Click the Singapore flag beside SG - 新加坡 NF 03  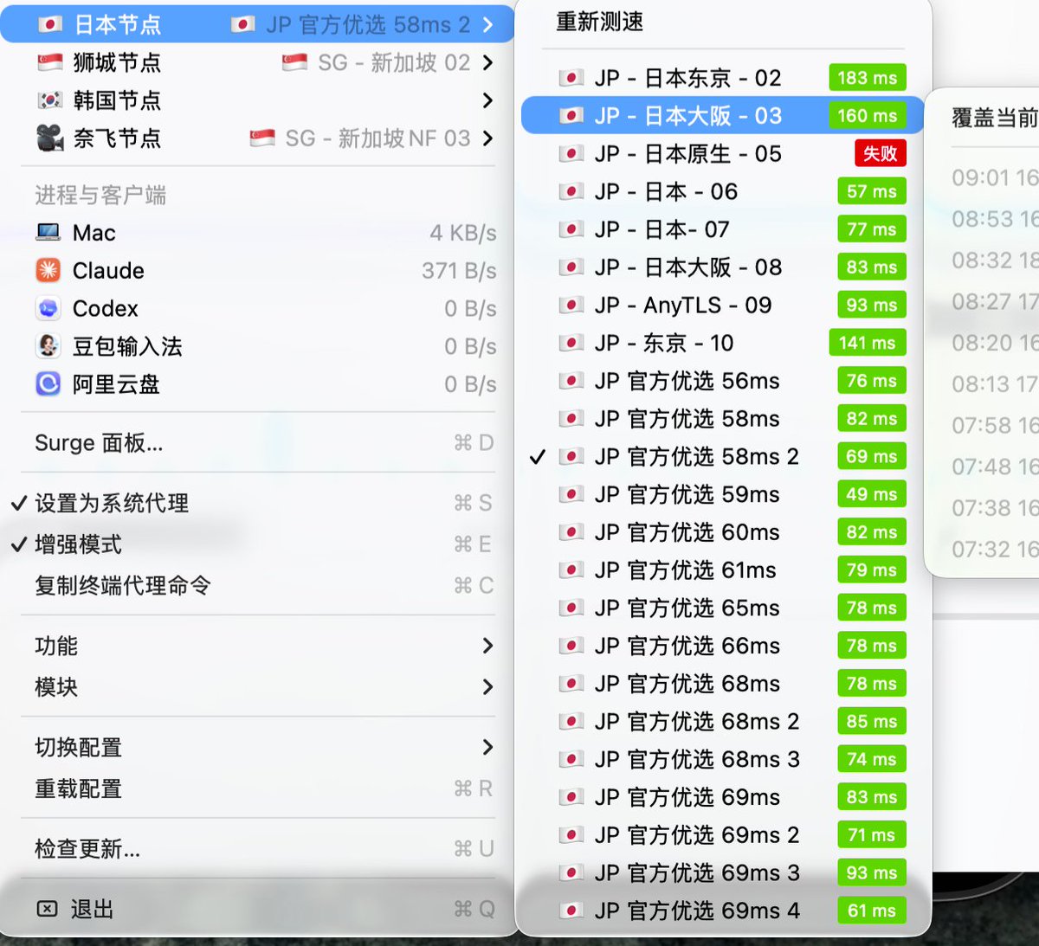click(x=262, y=138)
